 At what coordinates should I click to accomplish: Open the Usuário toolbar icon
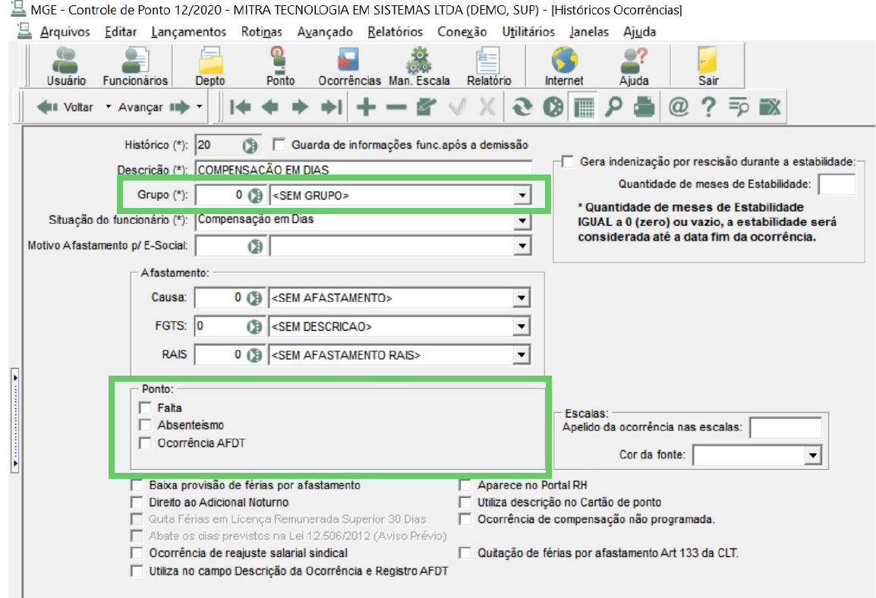click(x=66, y=67)
